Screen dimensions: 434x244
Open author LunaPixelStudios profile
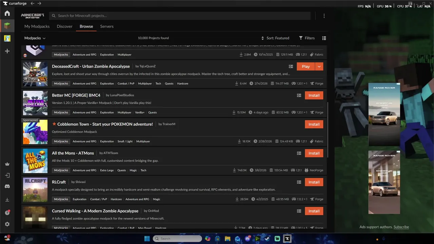122,95
